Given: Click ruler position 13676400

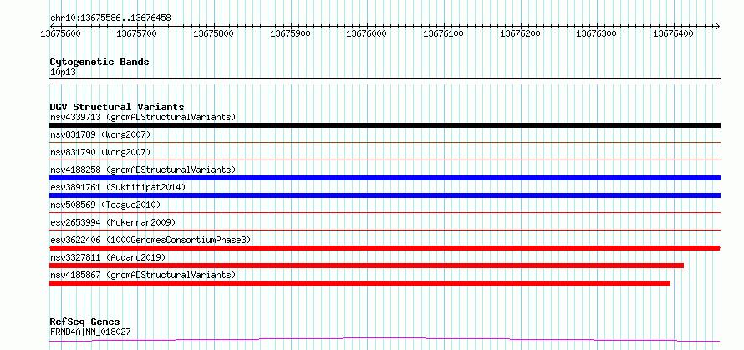Looking at the screenshot, I should click(674, 33).
